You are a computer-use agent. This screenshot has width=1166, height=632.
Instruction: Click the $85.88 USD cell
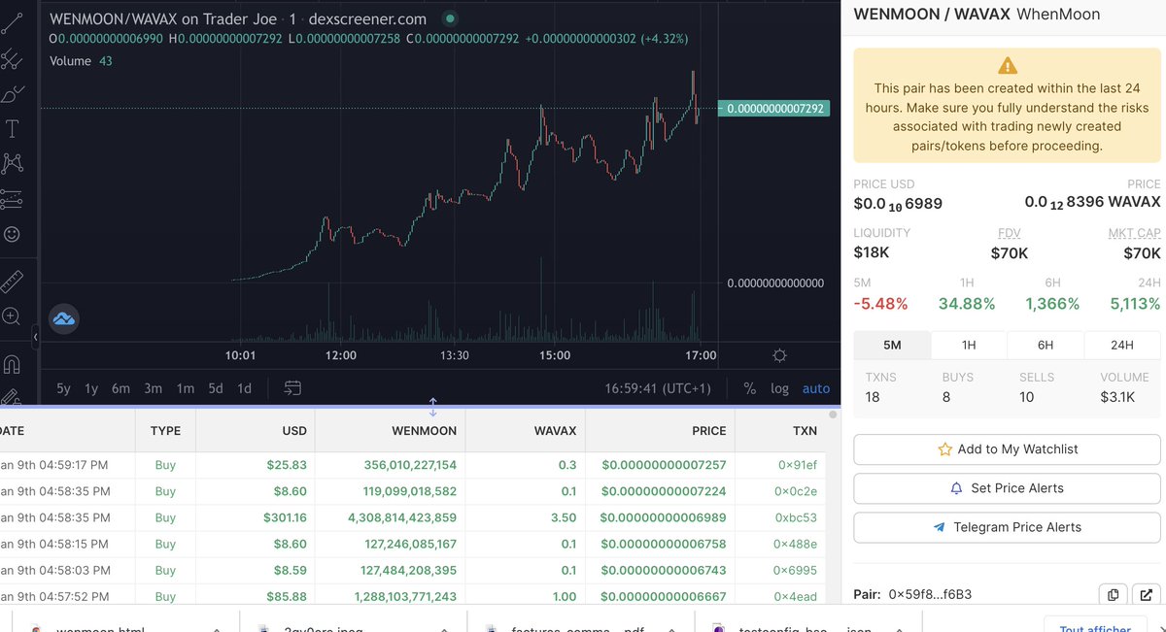pyautogui.click(x=287, y=596)
